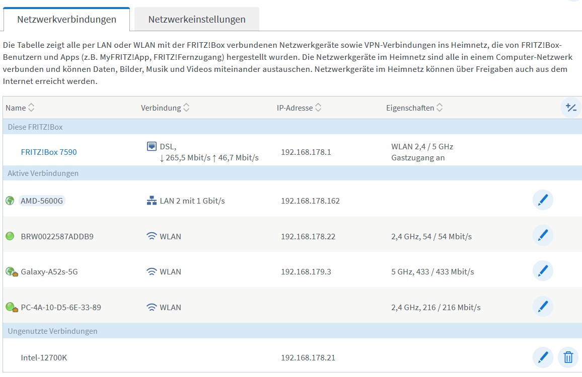The image size is (582, 377).
Task: Click the 'WLAN 2,4 / 5 GHz' property text
Action: click(x=422, y=146)
